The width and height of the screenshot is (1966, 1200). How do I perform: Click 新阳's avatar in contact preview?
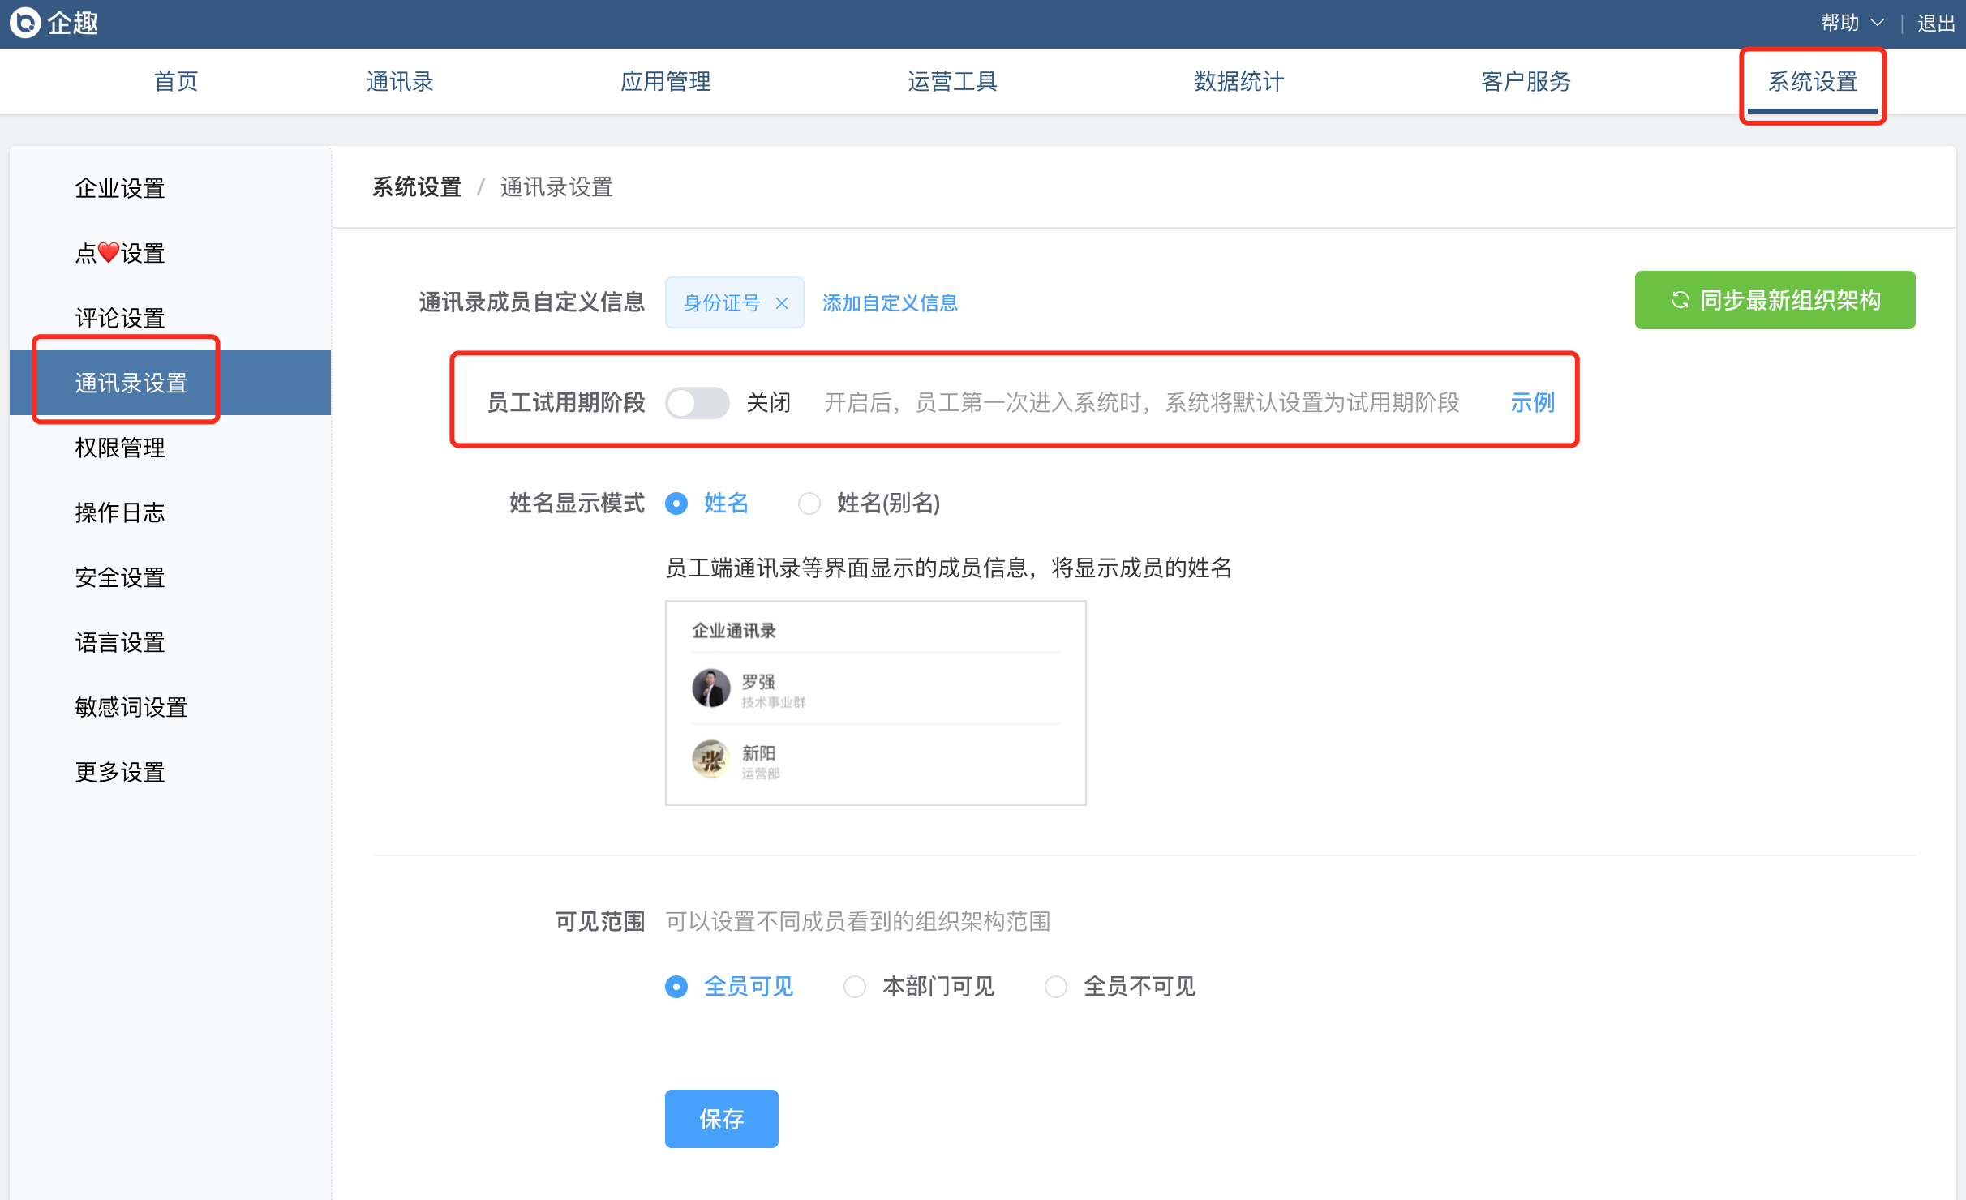click(711, 760)
